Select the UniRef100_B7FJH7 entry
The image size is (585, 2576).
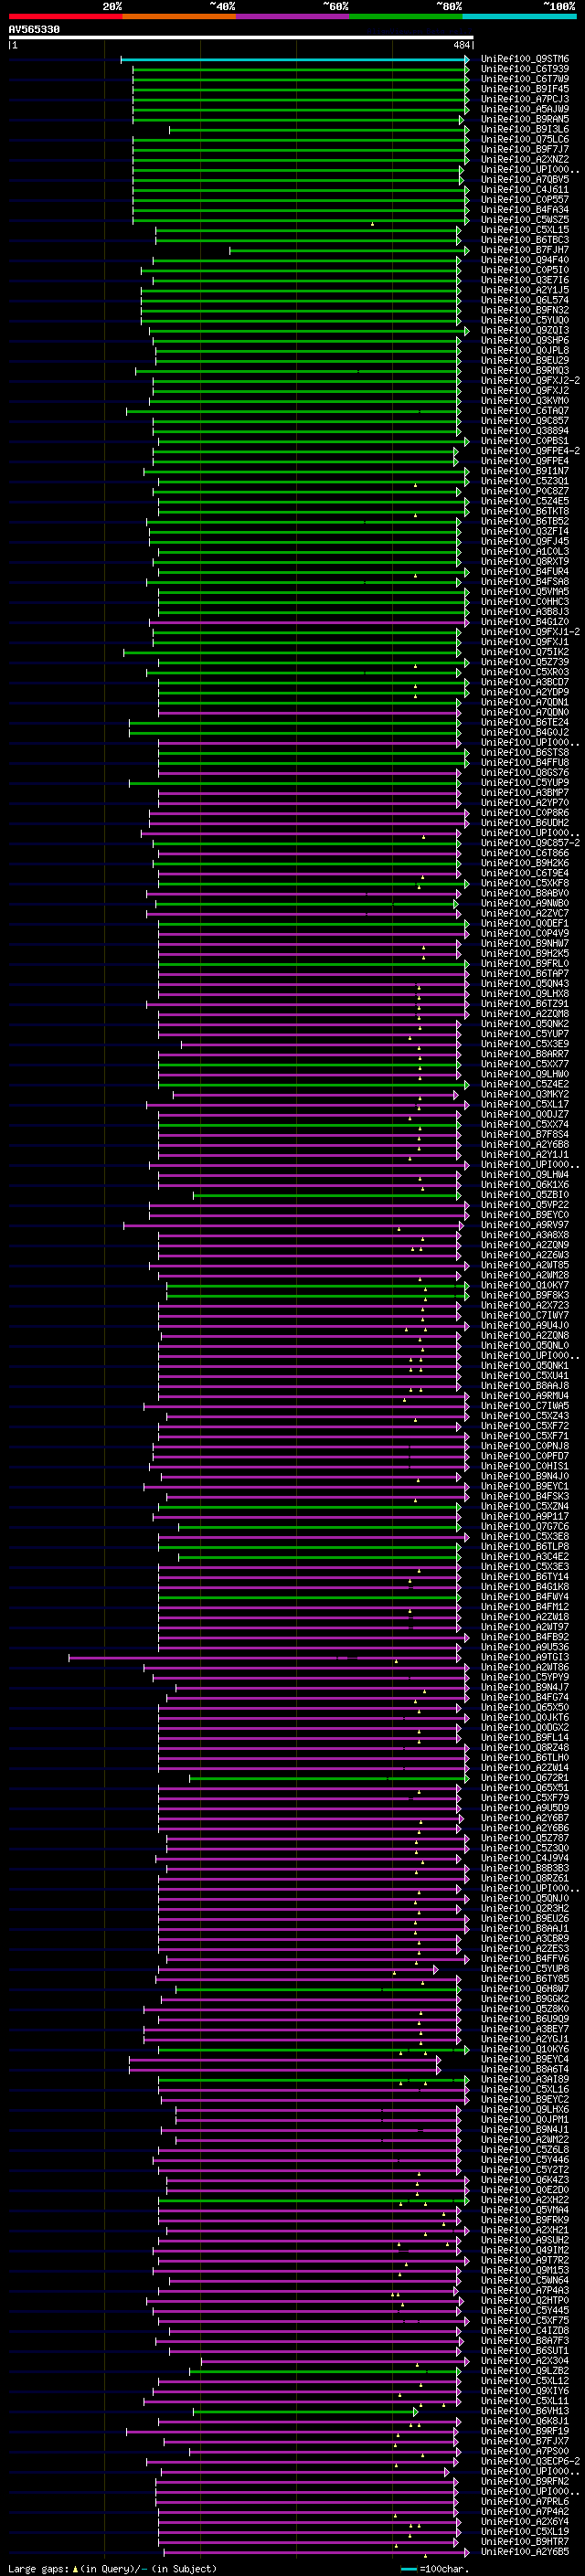525,250
